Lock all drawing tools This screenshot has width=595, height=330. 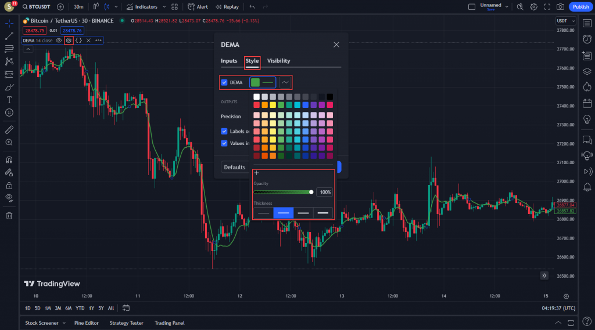[9, 185]
